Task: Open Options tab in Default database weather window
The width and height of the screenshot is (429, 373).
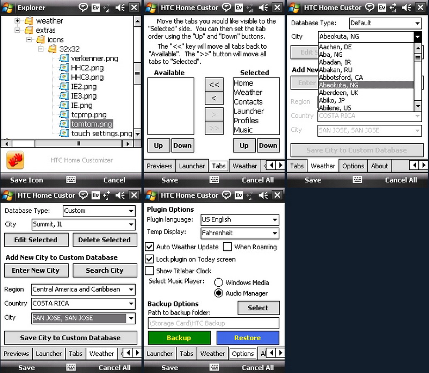Action: pyautogui.click(x=353, y=166)
